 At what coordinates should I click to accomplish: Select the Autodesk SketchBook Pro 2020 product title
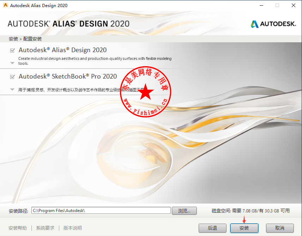click(68, 76)
